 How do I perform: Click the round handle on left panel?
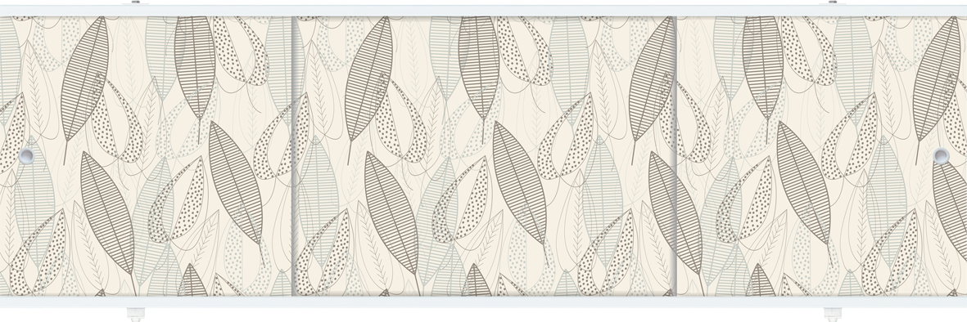click(x=26, y=156)
